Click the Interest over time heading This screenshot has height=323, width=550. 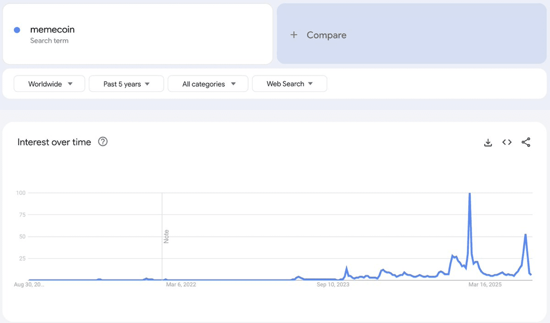tap(54, 142)
